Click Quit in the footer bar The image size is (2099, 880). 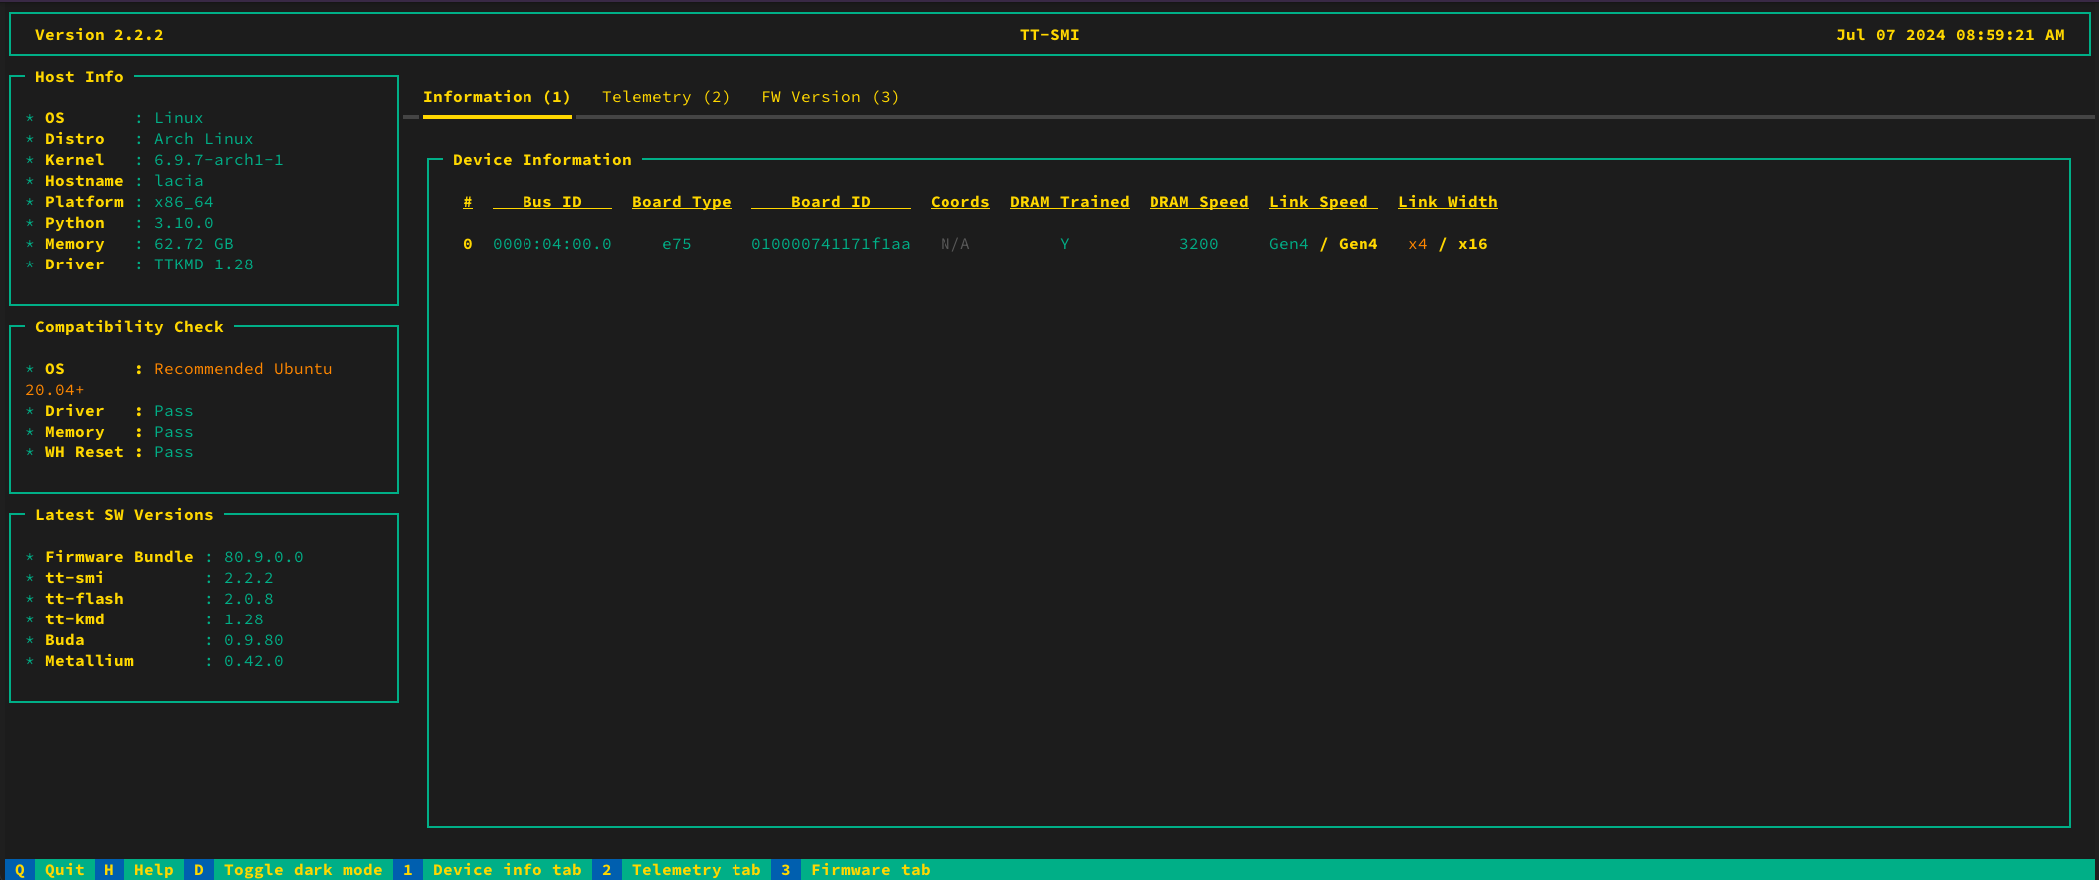click(x=64, y=869)
